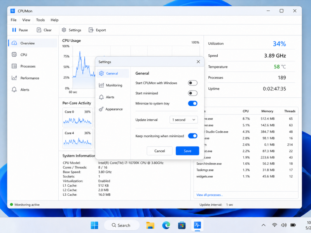Image resolution: width=311 pixels, height=233 pixels.
Task: Open the View menu
Action: tap(26, 20)
